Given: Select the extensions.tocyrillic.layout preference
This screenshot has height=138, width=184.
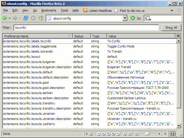Looking at the screenshot, I should (x=90, y=57).
